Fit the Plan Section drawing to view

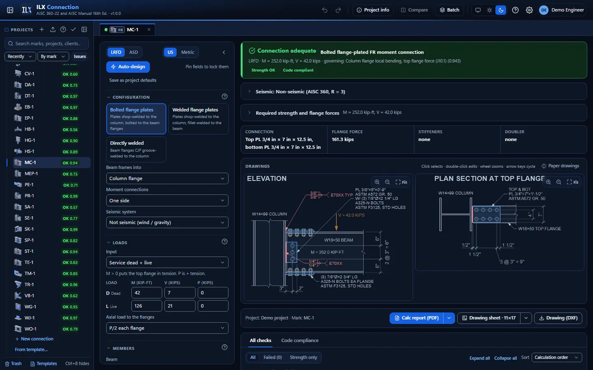pos(573,182)
